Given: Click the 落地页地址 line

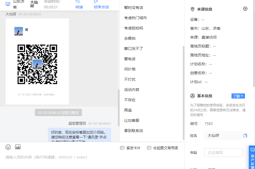Looking at the screenshot, I should [203, 55].
